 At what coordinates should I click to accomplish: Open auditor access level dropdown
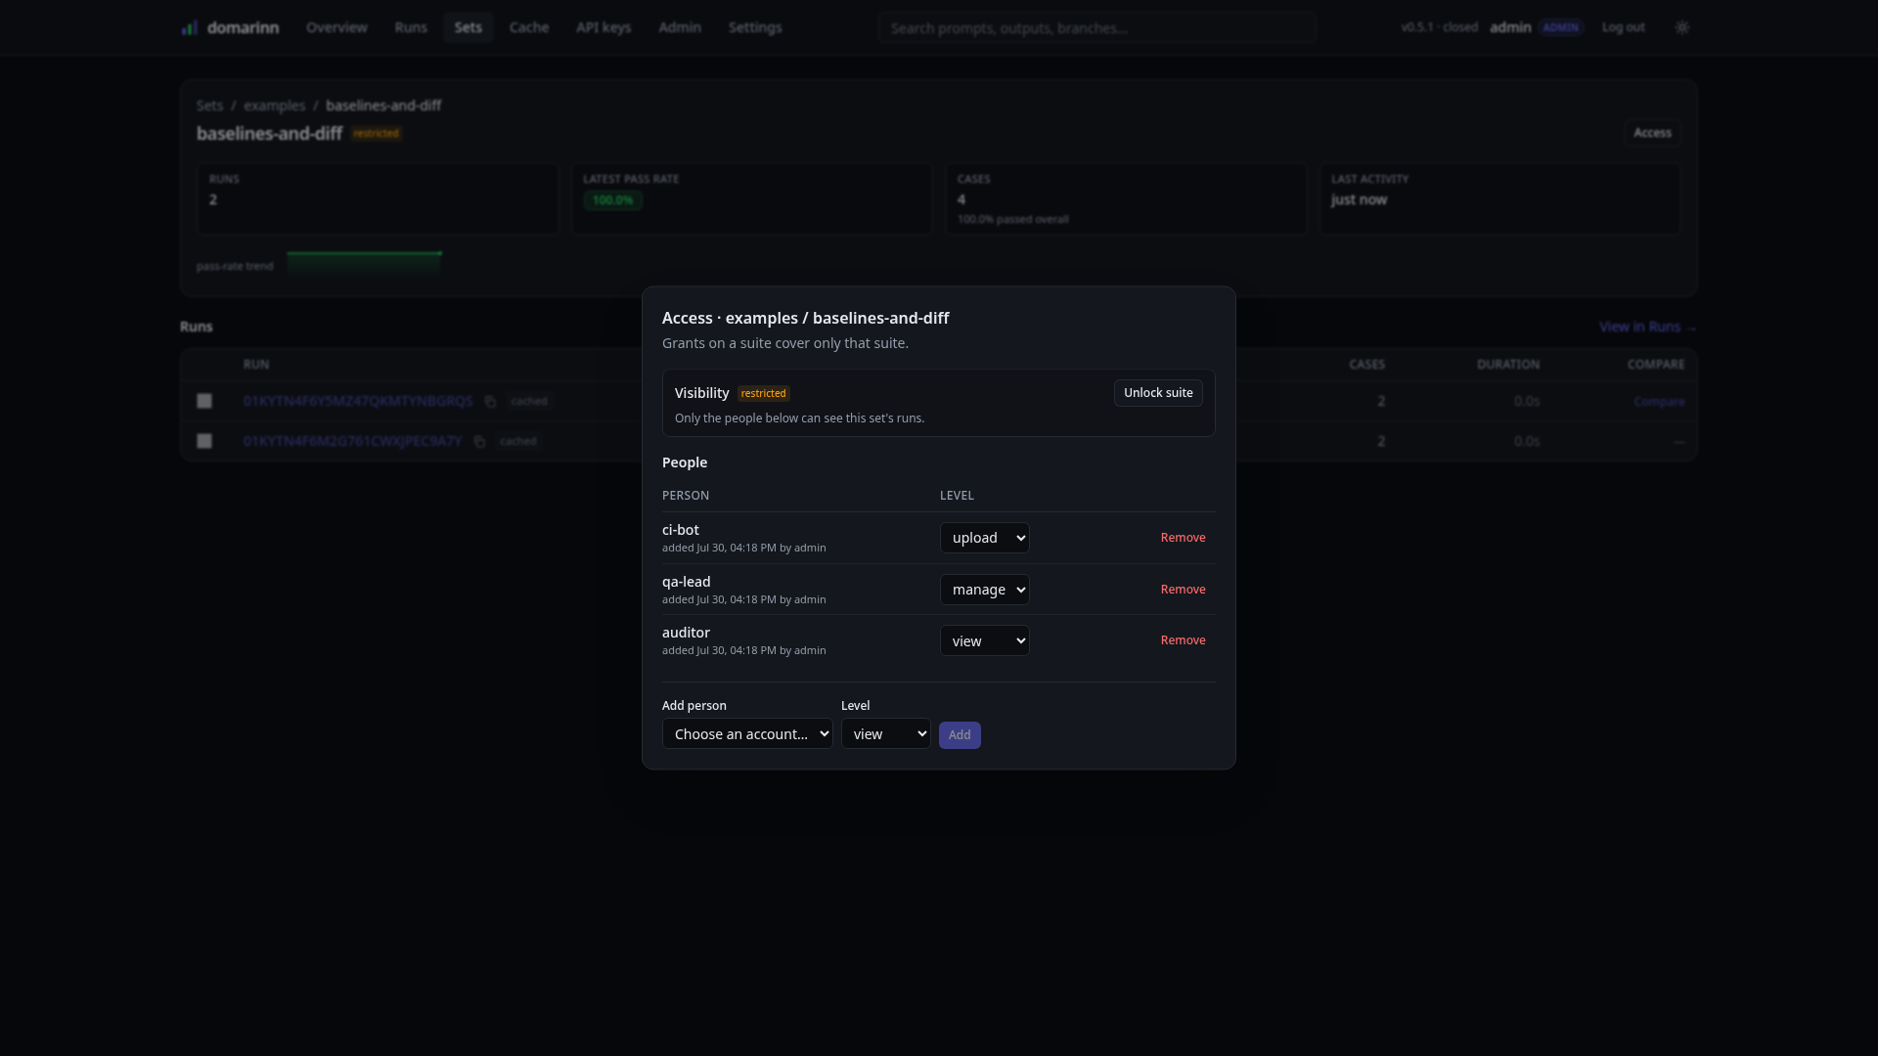[x=984, y=640]
